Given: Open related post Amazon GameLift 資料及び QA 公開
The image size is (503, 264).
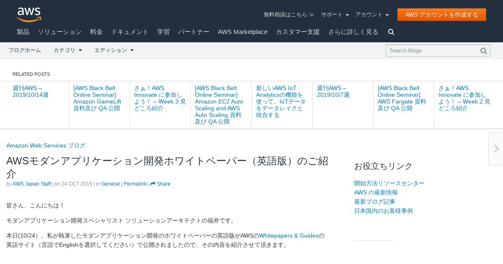Looking at the screenshot, I should (x=97, y=98).
